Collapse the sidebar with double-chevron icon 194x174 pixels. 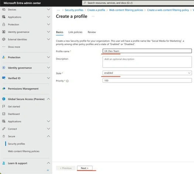click(x=48, y=170)
